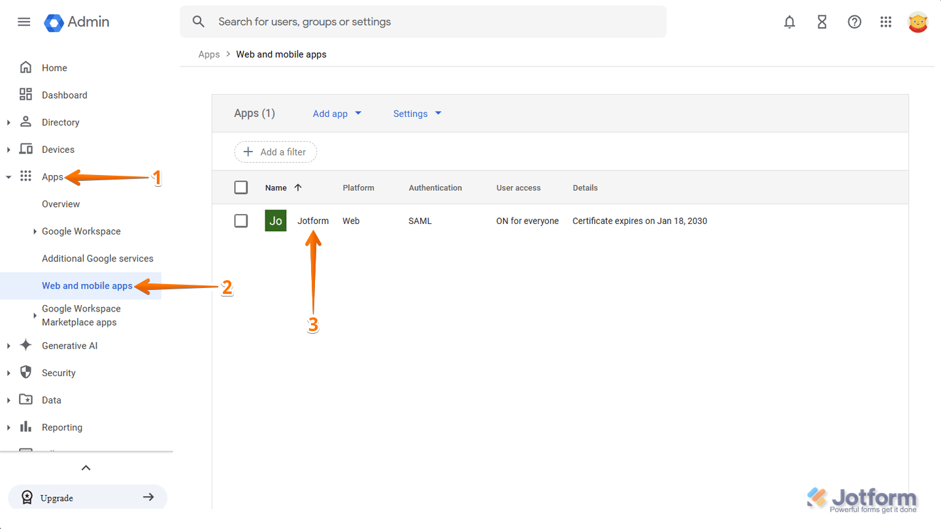Click the Jotform app green icon
This screenshot has height=529, width=941.
(x=276, y=221)
